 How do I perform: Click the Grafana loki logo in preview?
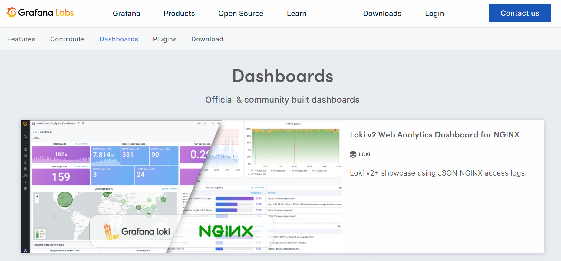[x=137, y=231]
